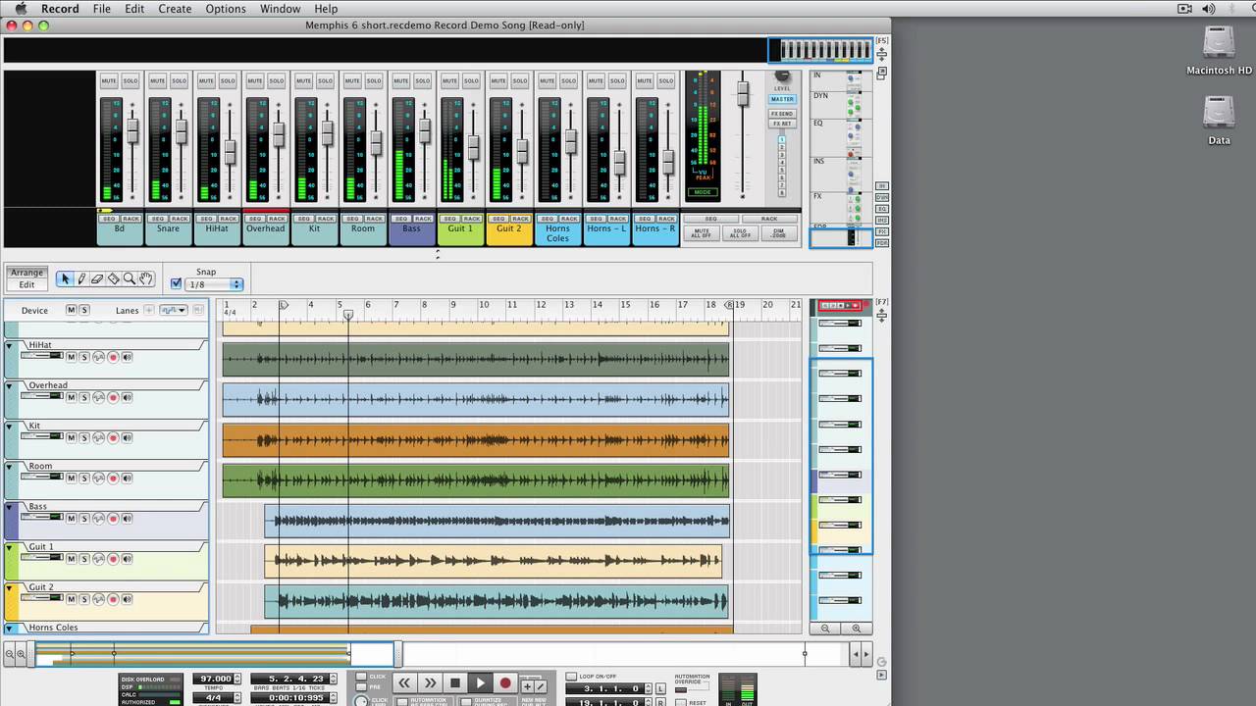Click the Master LEVEL knob
The height and width of the screenshot is (706, 1256).
[x=782, y=76]
